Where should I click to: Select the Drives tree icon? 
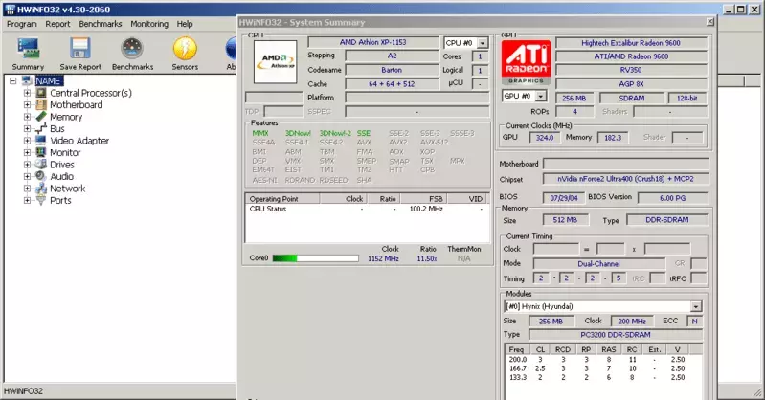(41, 165)
